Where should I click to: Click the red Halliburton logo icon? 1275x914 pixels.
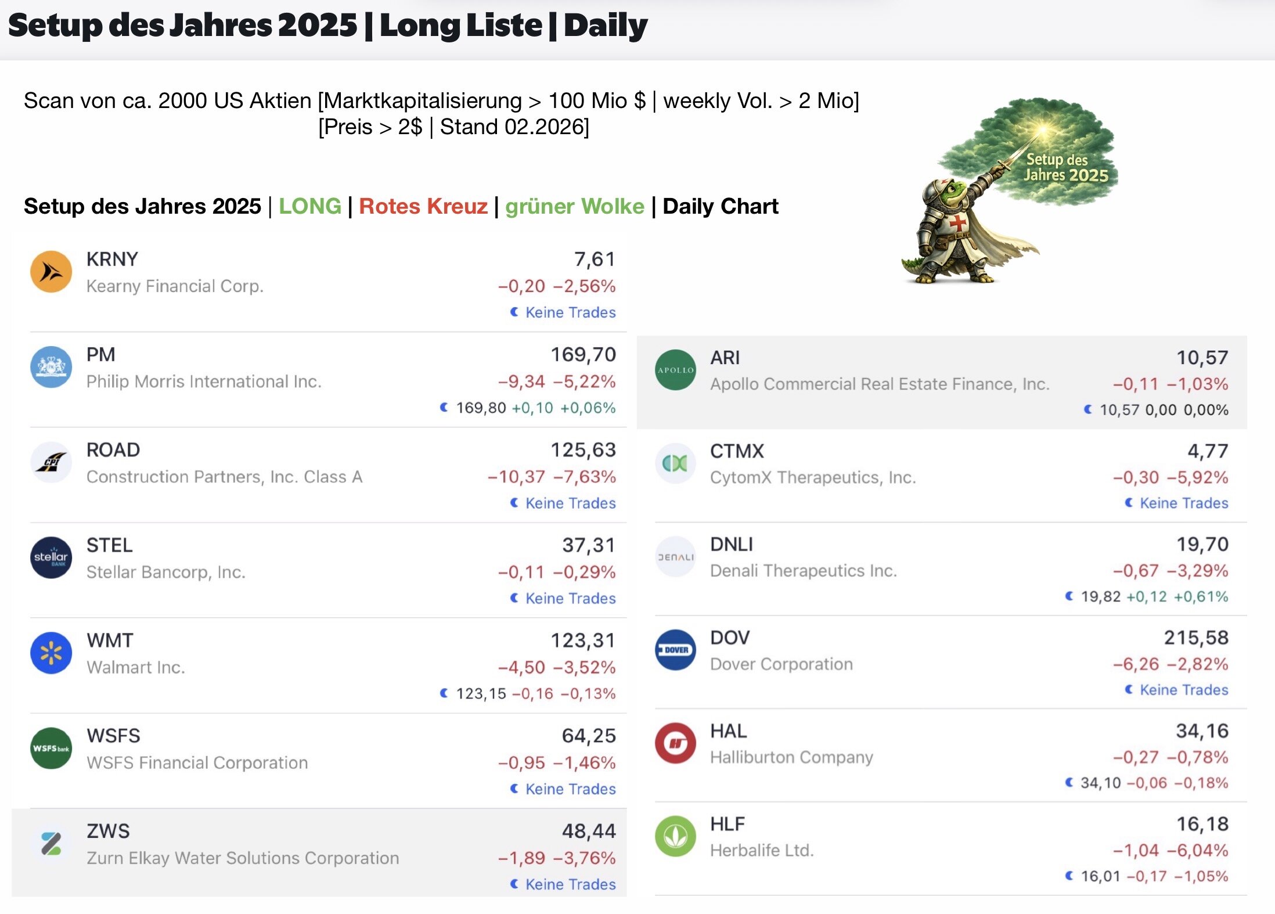point(675,743)
